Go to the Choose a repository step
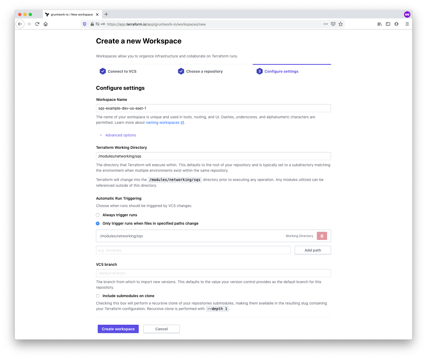This screenshot has height=359, width=427. [x=204, y=71]
